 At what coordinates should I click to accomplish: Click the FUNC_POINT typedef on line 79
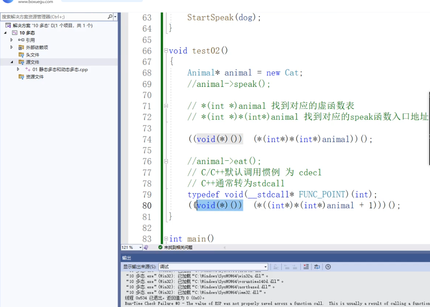point(322,194)
